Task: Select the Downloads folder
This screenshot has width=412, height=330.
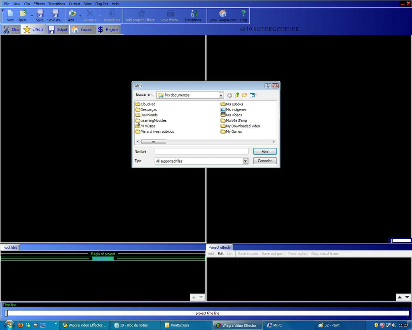Action: pyautogui.click(x=147, y=115)
